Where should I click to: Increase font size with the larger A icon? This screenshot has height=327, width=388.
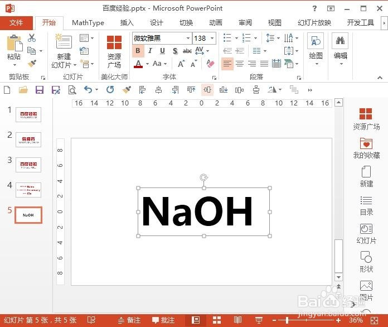coord(181,64)
